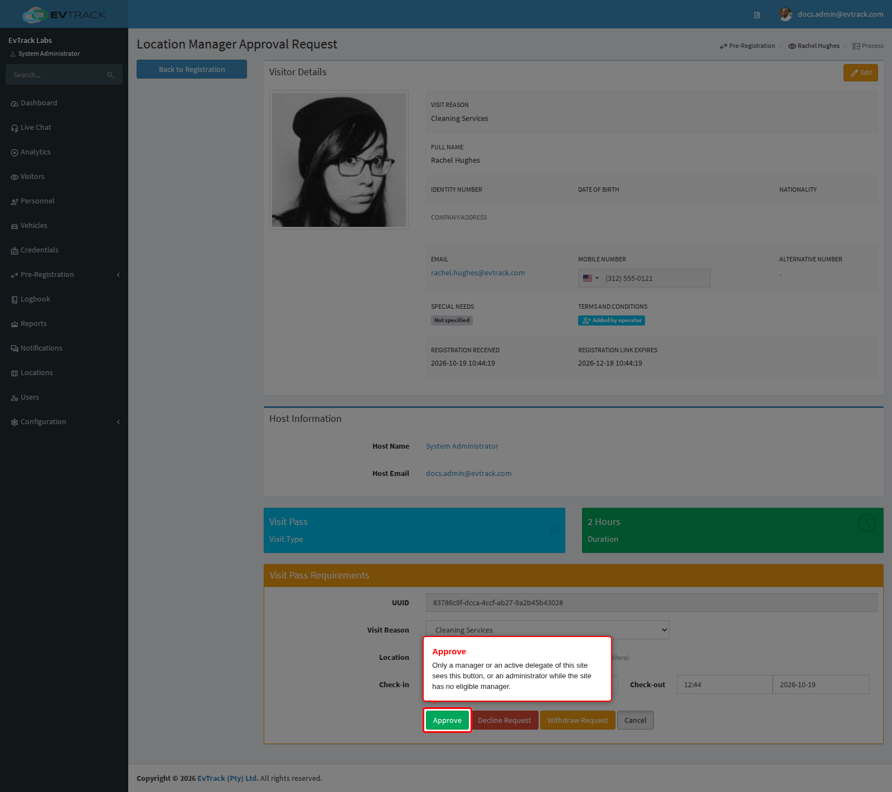This screenshot has height=792, width=892.
Task: Open the Credentials badge icon
Action: click(14, 251)
